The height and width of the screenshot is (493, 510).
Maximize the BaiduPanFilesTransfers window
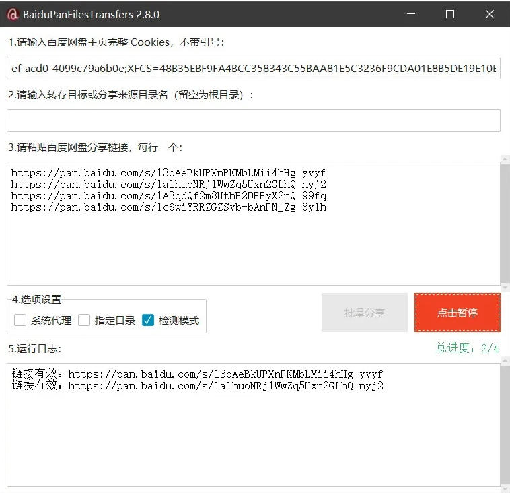450,14
